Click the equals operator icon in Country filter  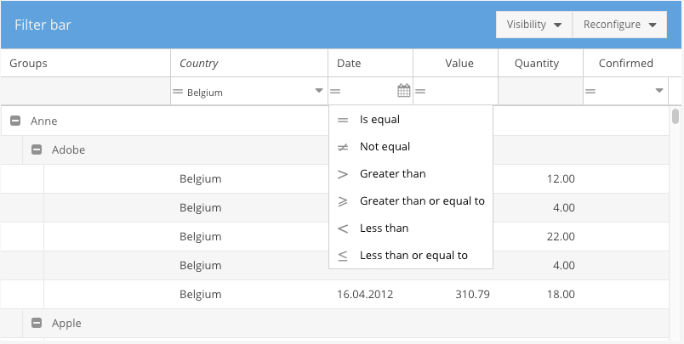coord(178,92)
